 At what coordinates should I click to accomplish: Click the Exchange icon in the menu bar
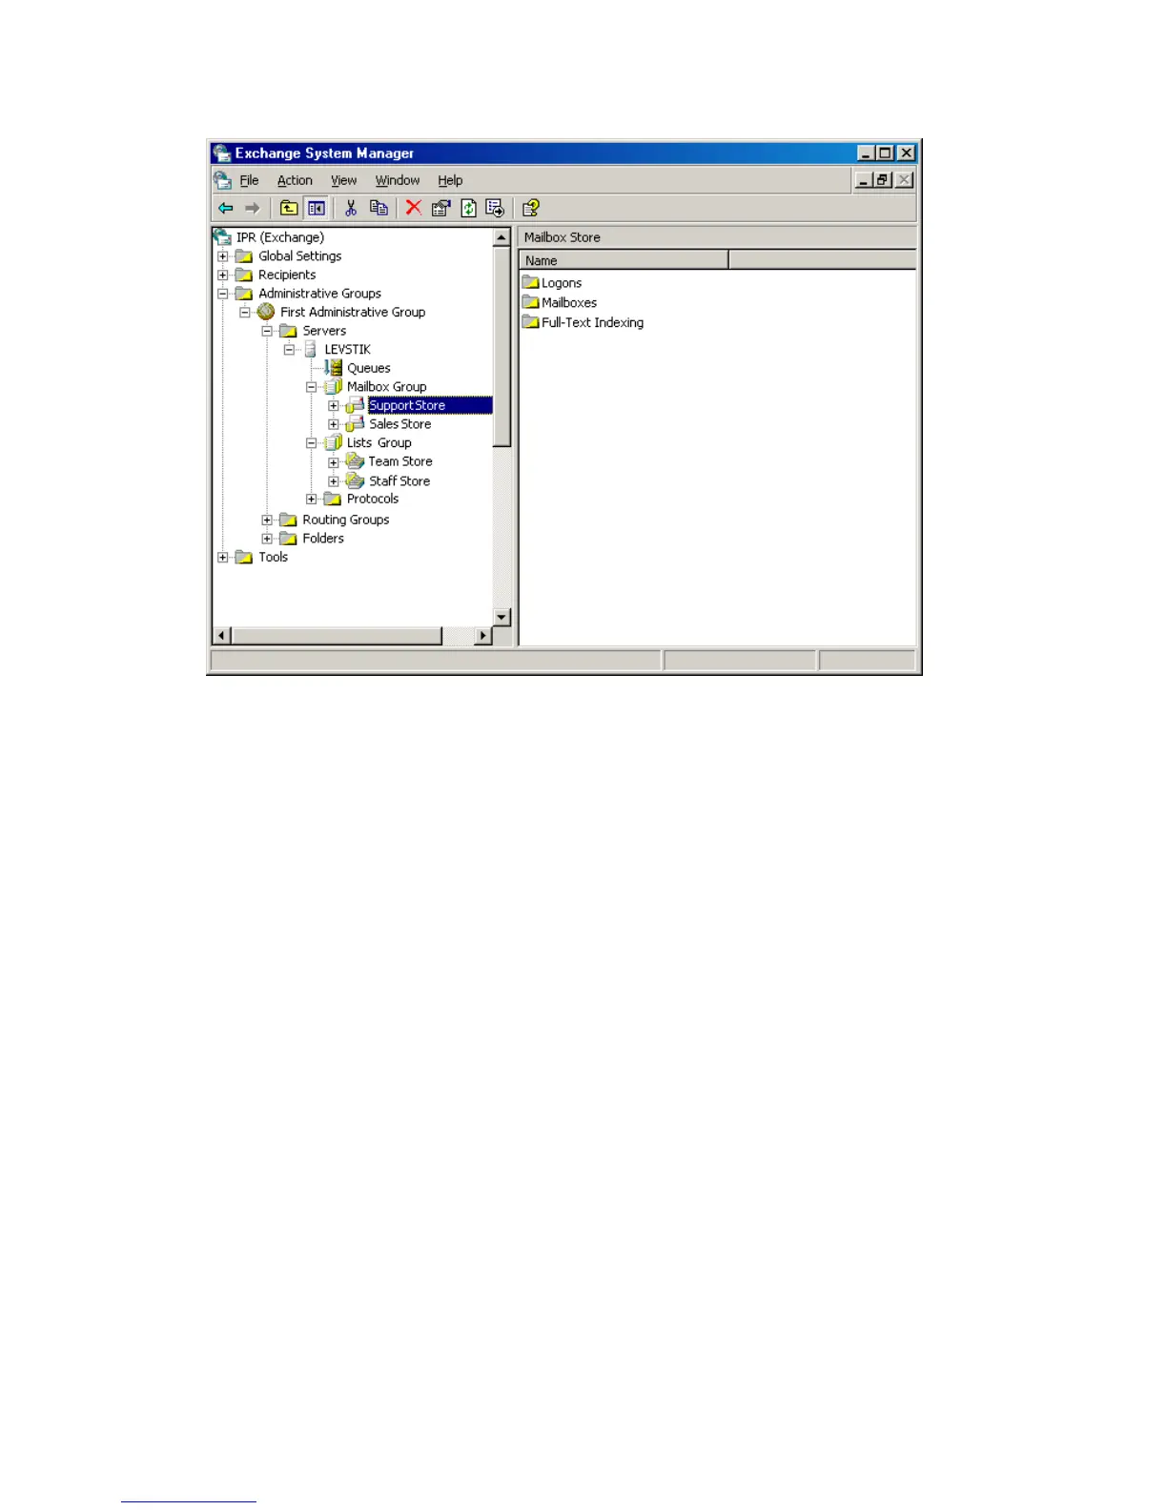coord(223,180)
